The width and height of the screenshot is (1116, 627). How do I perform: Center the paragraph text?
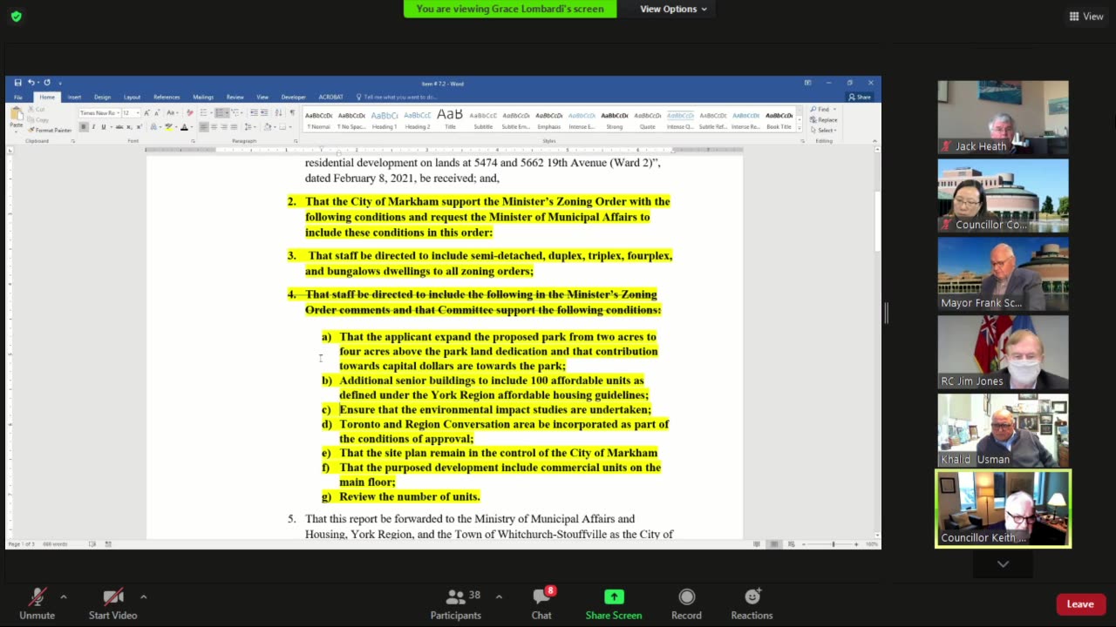[214, 127]
